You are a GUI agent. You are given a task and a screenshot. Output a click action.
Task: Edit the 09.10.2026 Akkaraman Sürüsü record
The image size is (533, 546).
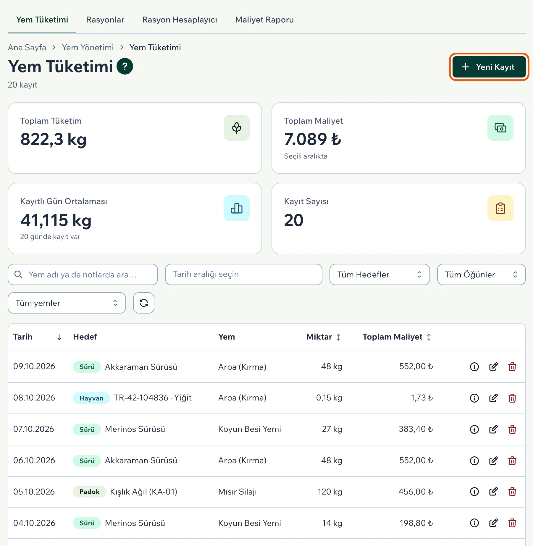[493, 367]
